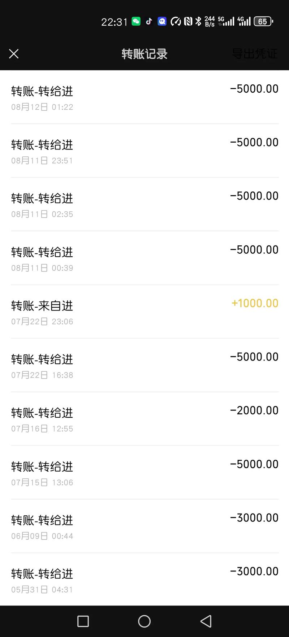Open the 08月11日 00:39 transfer entry
Image resolution: width=289 pixels, height=637 pixels.
pos(144,258)
